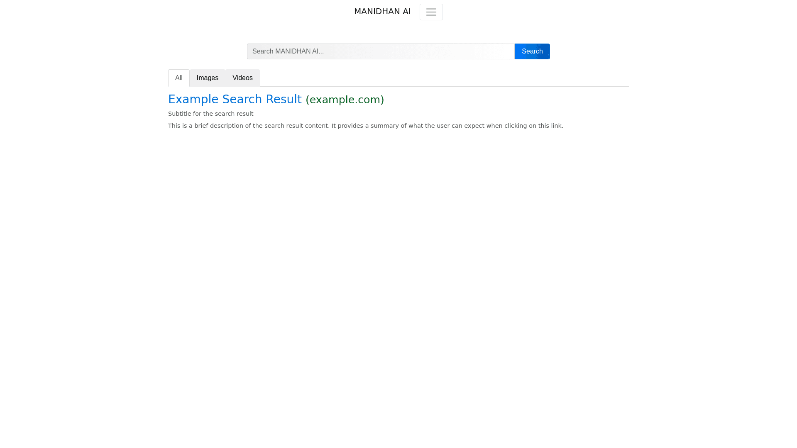This screenshot has width=797, height=448.
Task: Focus the Search MANIDHAN AI input field
Action: [380, 51]
